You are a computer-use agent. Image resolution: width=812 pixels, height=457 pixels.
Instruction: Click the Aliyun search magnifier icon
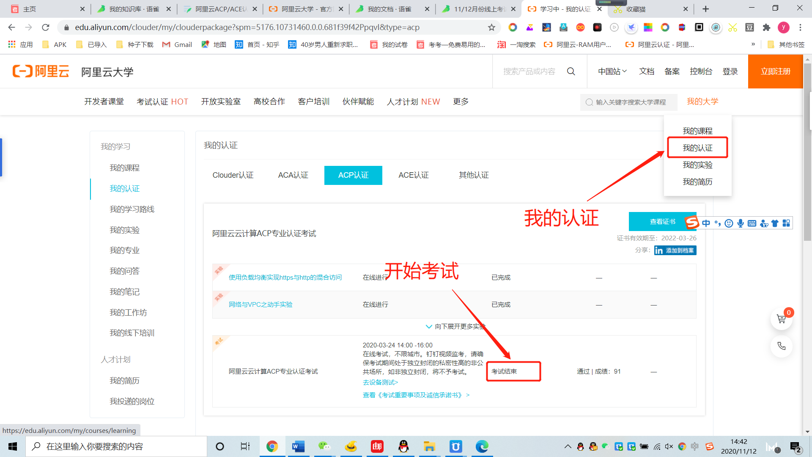point(571,72)
